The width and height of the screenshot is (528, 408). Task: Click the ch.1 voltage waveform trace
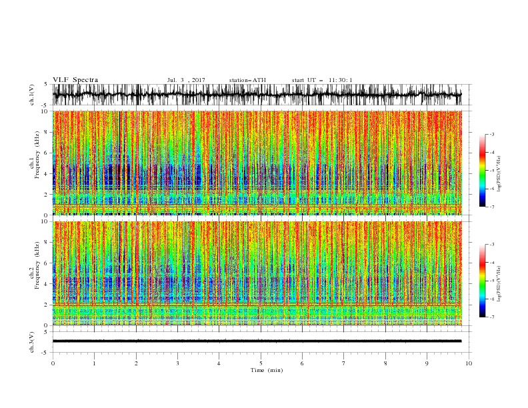click(257, 95)
